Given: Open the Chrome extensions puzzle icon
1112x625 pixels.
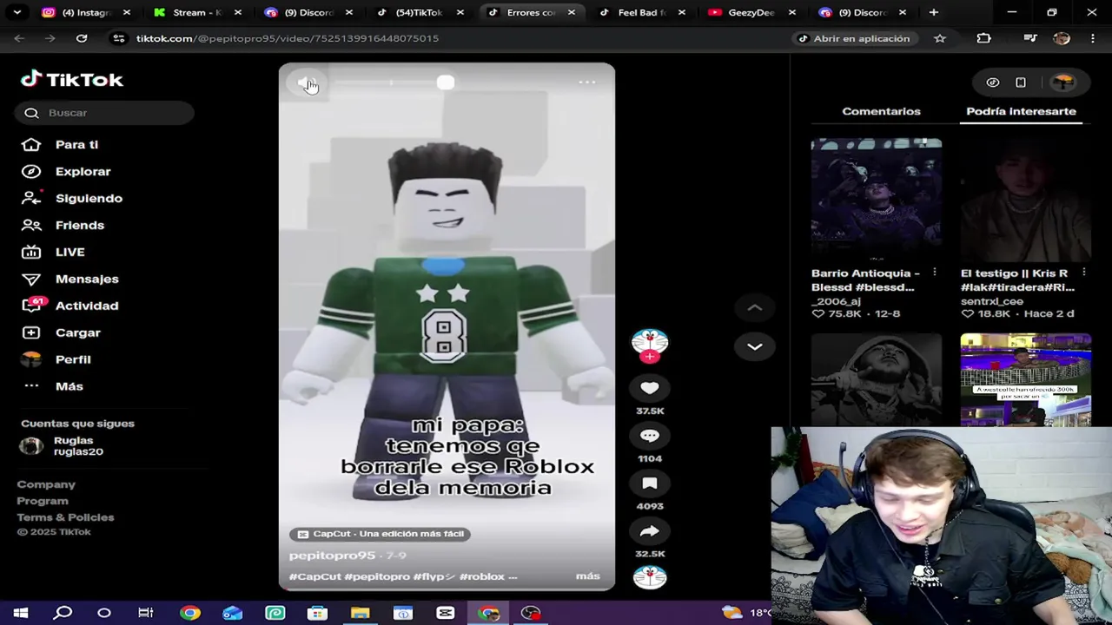Looking at the screenshot, I should click(x=983, y=38).
